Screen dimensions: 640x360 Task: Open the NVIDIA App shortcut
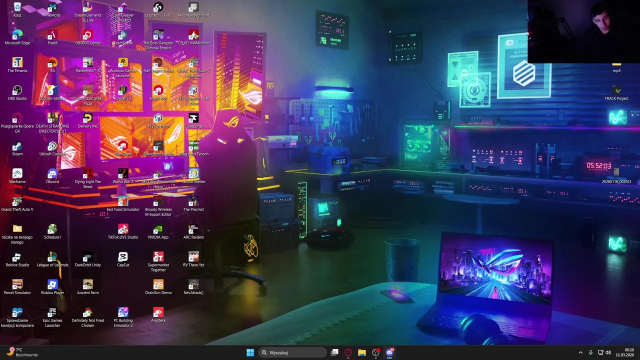coord(158,231)
